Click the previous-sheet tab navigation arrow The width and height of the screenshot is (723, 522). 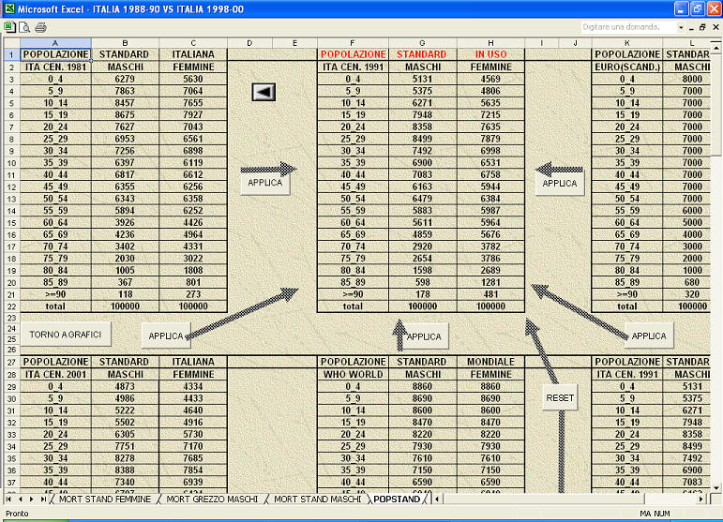[x=21, y=499]
